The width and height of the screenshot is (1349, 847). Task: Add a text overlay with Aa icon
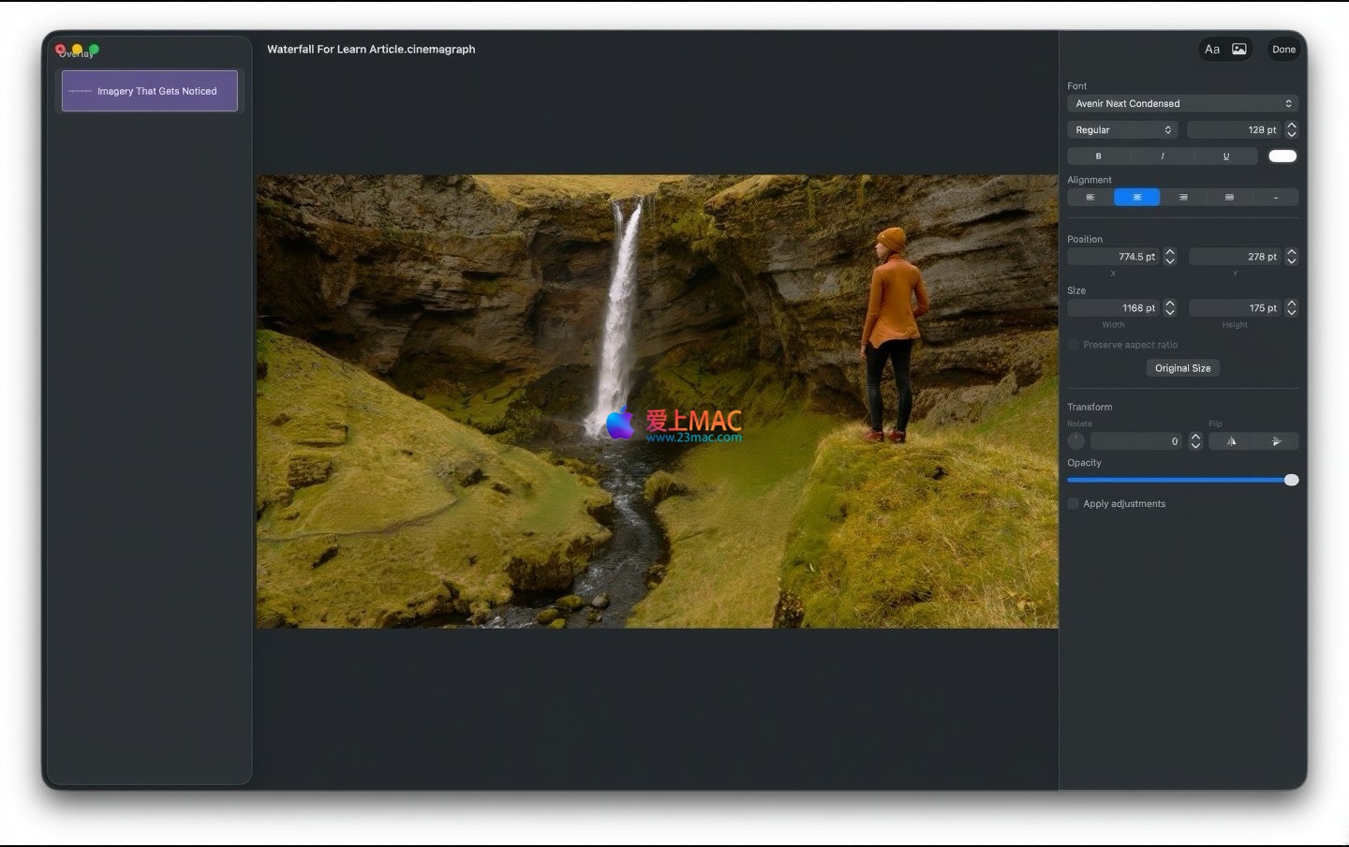click(x=1212, y=50)
